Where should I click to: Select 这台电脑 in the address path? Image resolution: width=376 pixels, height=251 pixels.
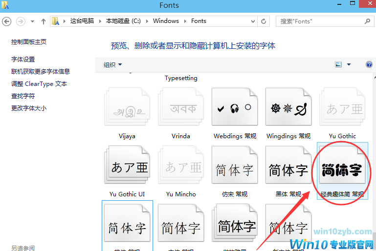pyautogui.click(x=82, y=21)
